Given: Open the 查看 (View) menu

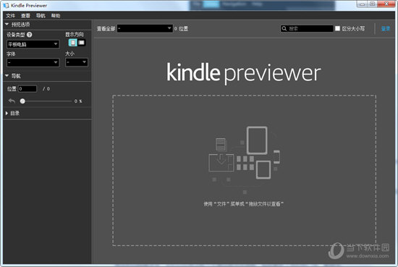Looking at the screenshot, I should pos(25,16).
